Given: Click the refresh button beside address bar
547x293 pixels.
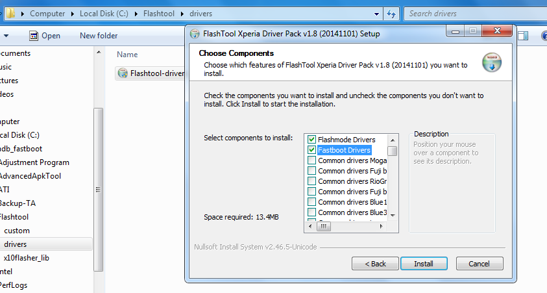Looking at the screenshot, I should click(391, 14).
